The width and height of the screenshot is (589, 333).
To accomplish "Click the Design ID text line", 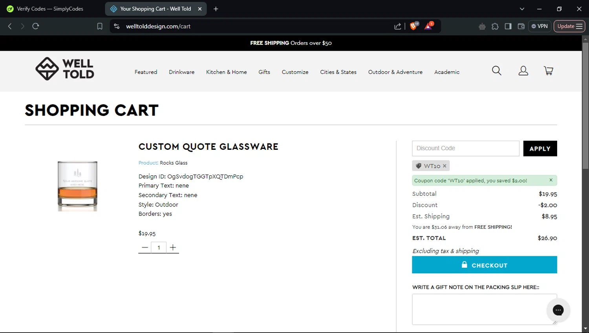I will click(x=191, y=177).
